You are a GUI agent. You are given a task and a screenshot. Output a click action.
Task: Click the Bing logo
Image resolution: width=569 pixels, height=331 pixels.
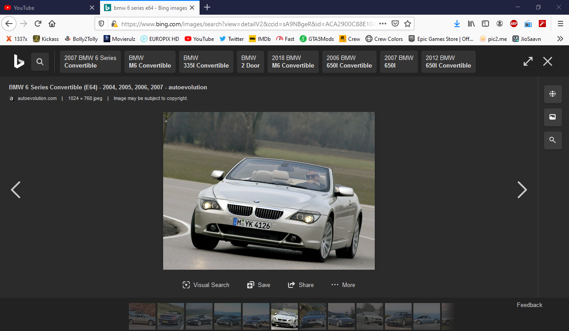[x=19, y=61]
